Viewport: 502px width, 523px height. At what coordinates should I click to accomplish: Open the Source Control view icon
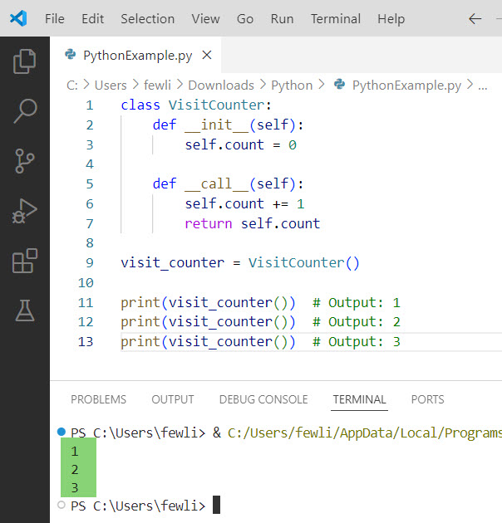point(24,161)
